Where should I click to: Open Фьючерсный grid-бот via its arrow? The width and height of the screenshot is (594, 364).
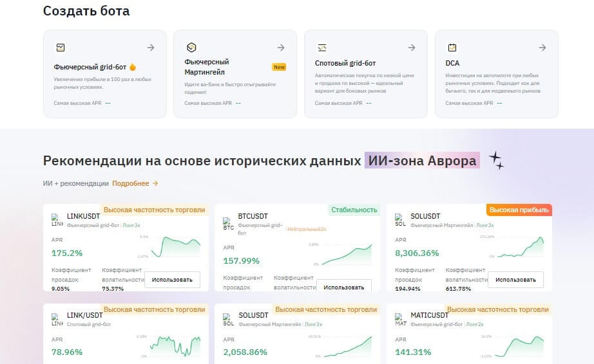(x=150, y=48)
